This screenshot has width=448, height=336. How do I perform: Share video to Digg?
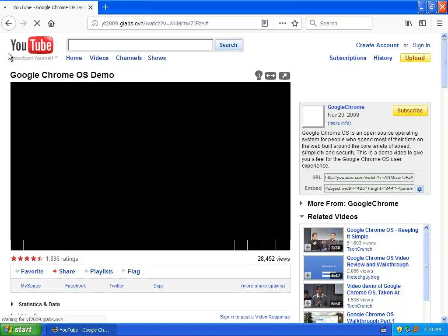coord(158,286)
